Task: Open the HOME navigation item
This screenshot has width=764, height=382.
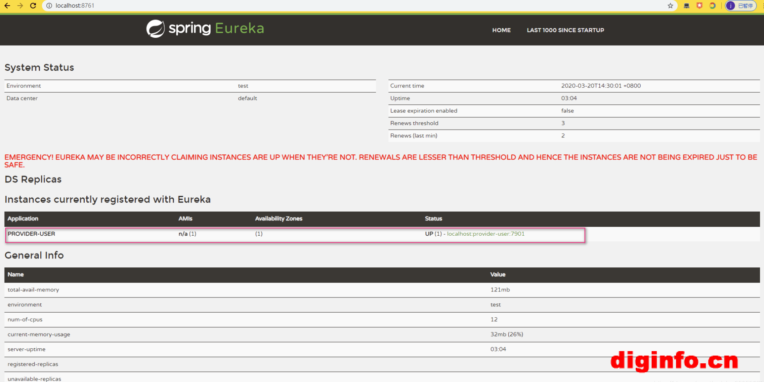Action: click(x=501, y=30)
